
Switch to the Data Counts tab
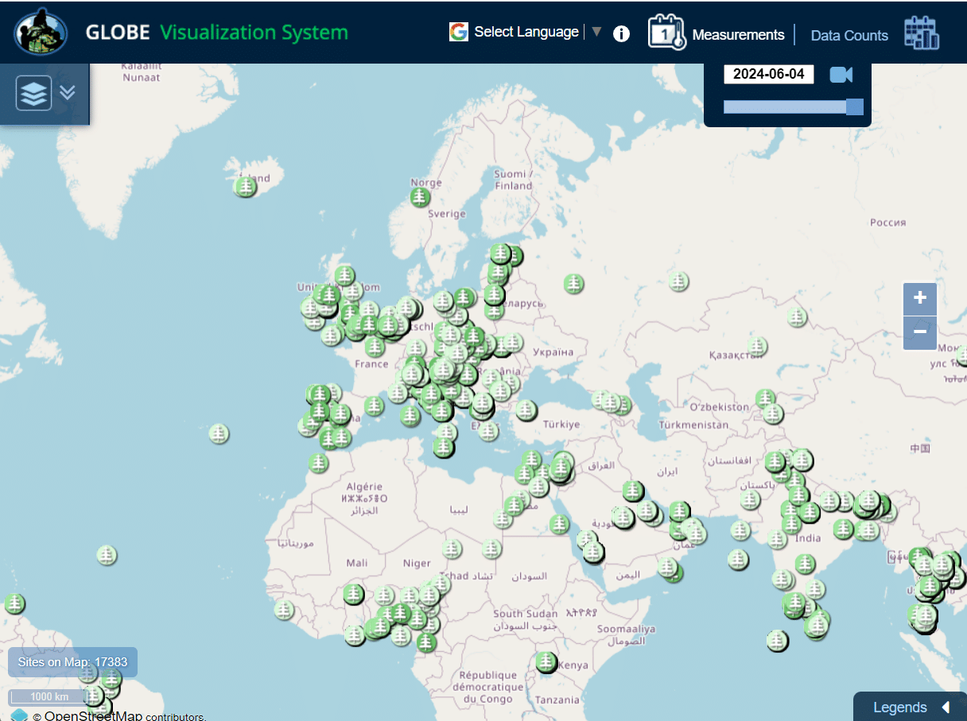tap(849, 35)
